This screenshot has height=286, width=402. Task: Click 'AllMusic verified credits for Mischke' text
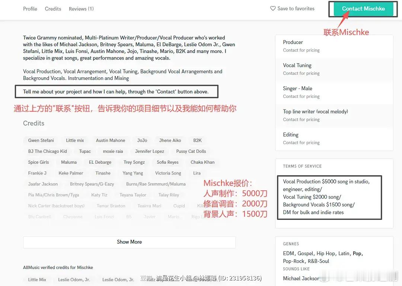tap(58, 267)
